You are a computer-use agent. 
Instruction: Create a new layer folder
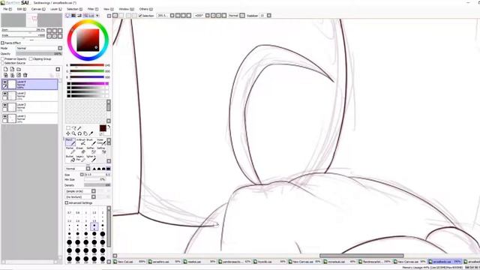point(19,69)
